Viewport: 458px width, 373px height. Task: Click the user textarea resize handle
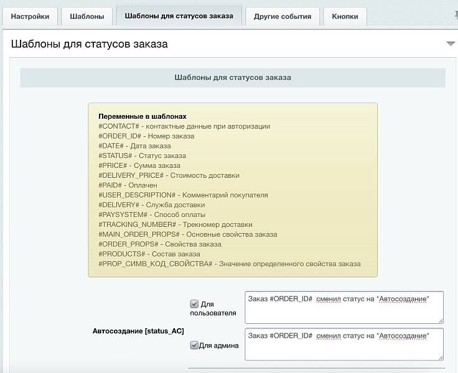point(440,320)
